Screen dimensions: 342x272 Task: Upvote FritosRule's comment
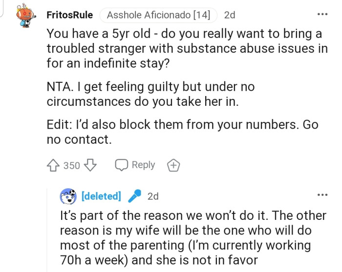53,165
